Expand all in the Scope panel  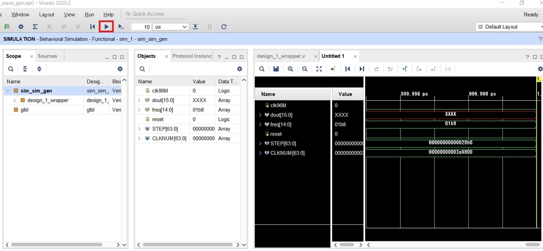pos(39,69)
